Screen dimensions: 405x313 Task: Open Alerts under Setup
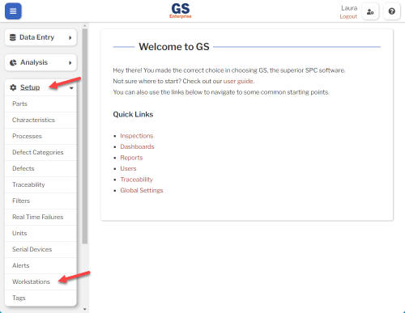40,265
